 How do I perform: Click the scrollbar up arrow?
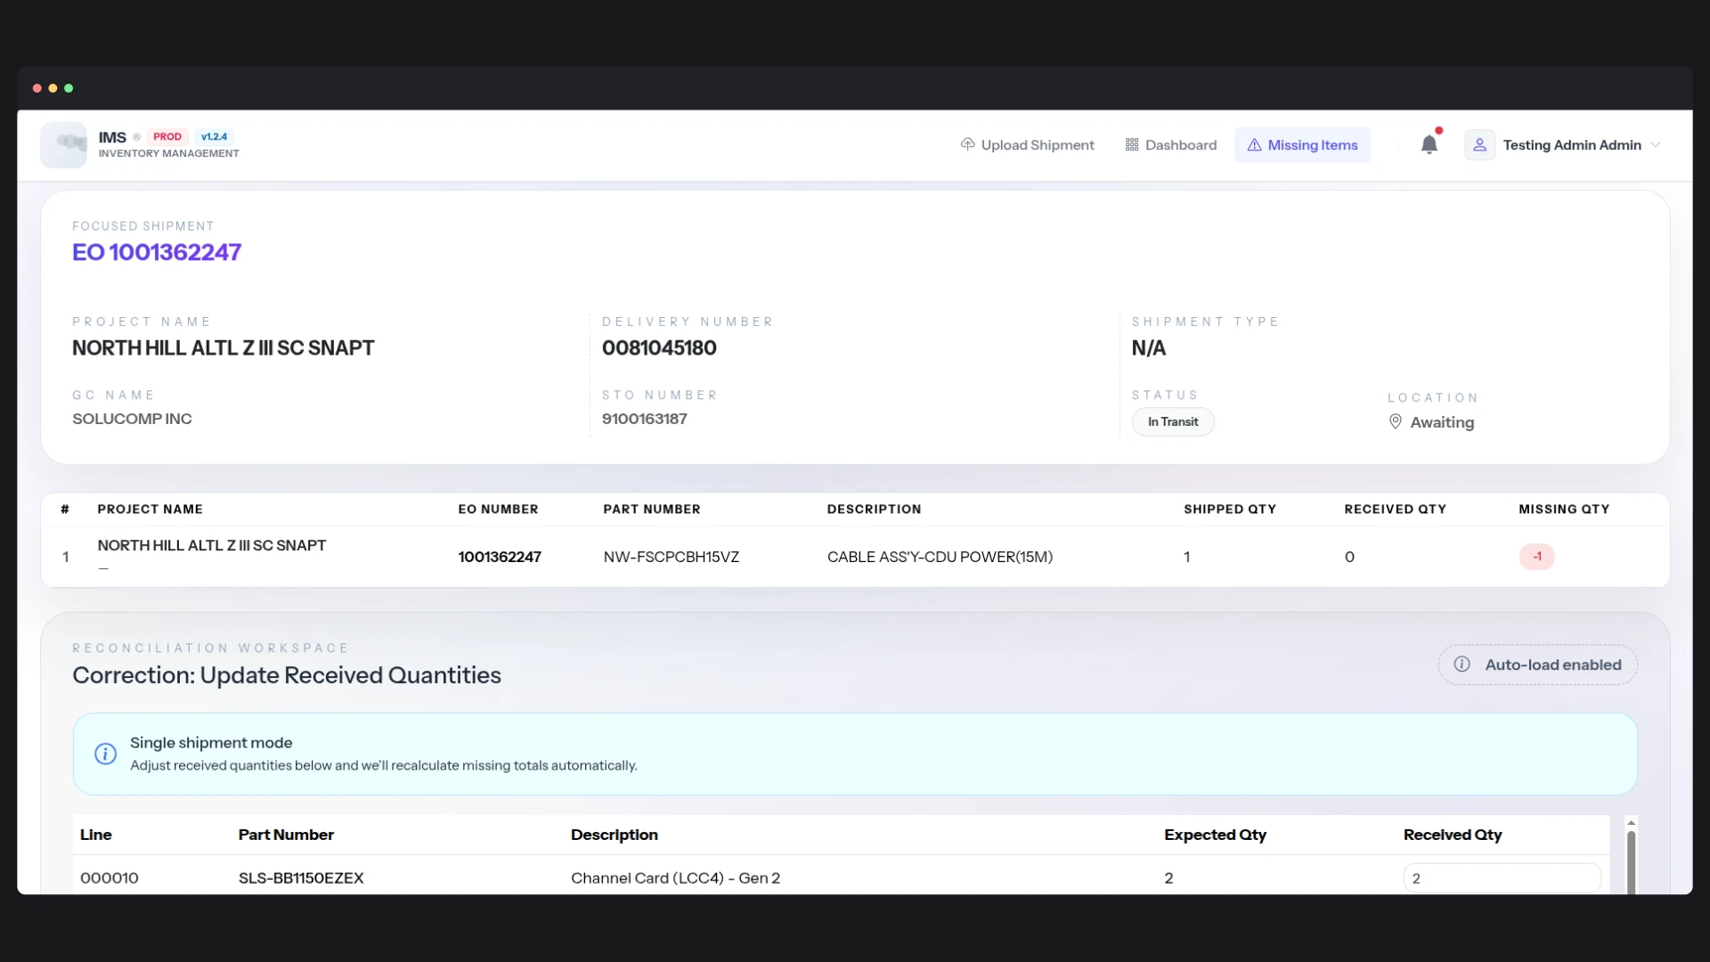tap(1631, 822)
